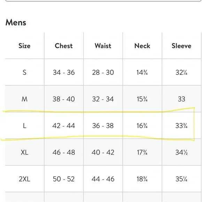Select the S size row label

click(x=24, y=72)
